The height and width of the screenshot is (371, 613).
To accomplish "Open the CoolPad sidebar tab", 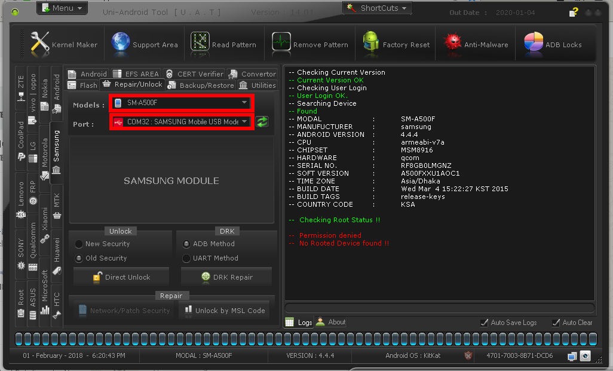I will pyautogui.click(x=21, y=141).
